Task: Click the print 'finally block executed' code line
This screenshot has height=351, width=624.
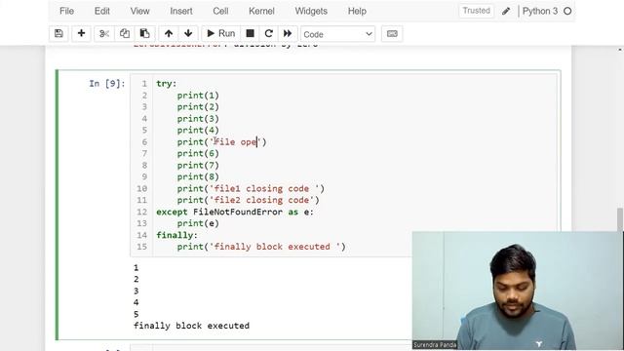Action: [x=261, y=247]
